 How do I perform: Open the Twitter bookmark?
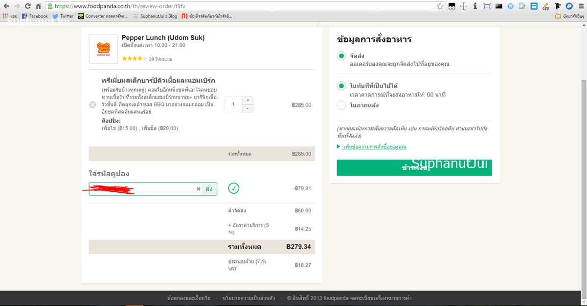pos(63,16)
